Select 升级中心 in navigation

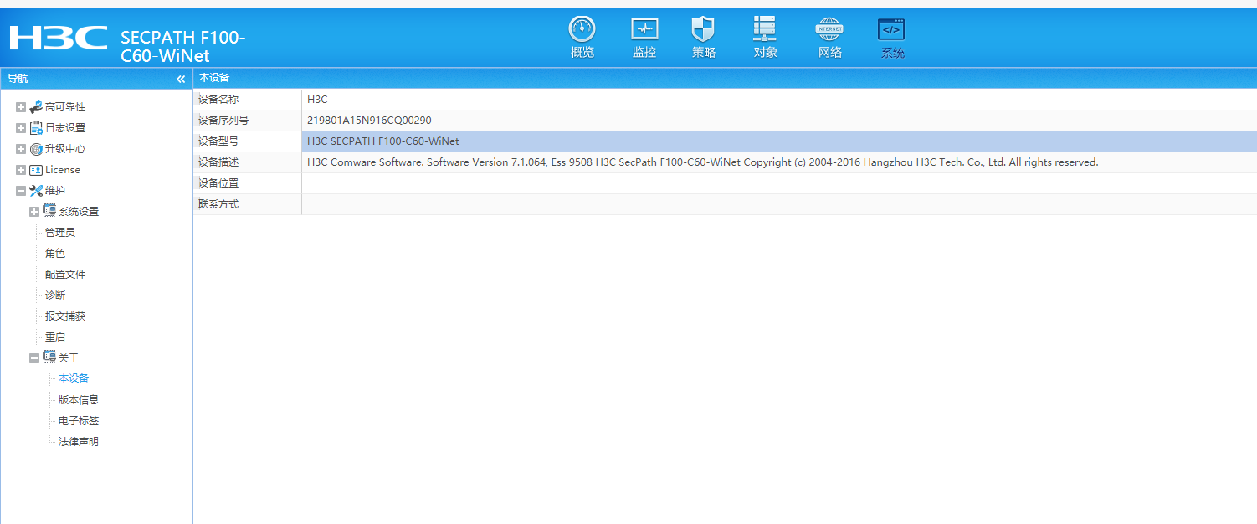point(65,149)
